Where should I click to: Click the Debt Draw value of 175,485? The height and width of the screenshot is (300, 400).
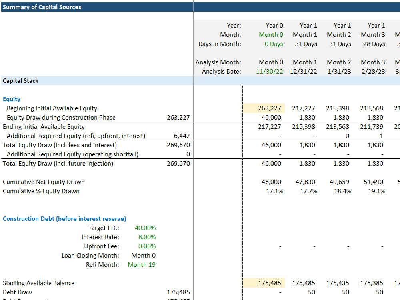[x=178, y=292]
